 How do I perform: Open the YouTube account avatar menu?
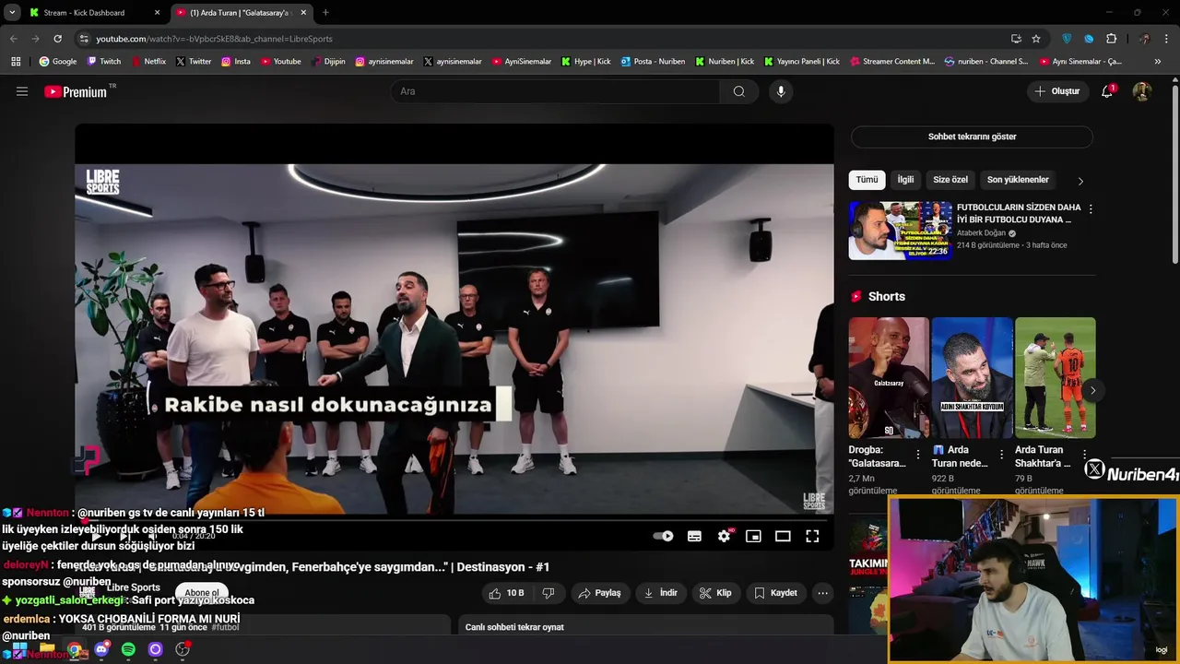pos(1142,91)
